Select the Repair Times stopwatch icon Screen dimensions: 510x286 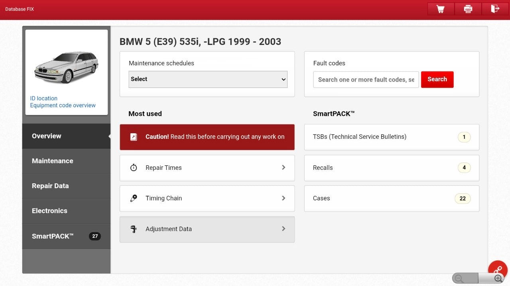click(134, 167)
